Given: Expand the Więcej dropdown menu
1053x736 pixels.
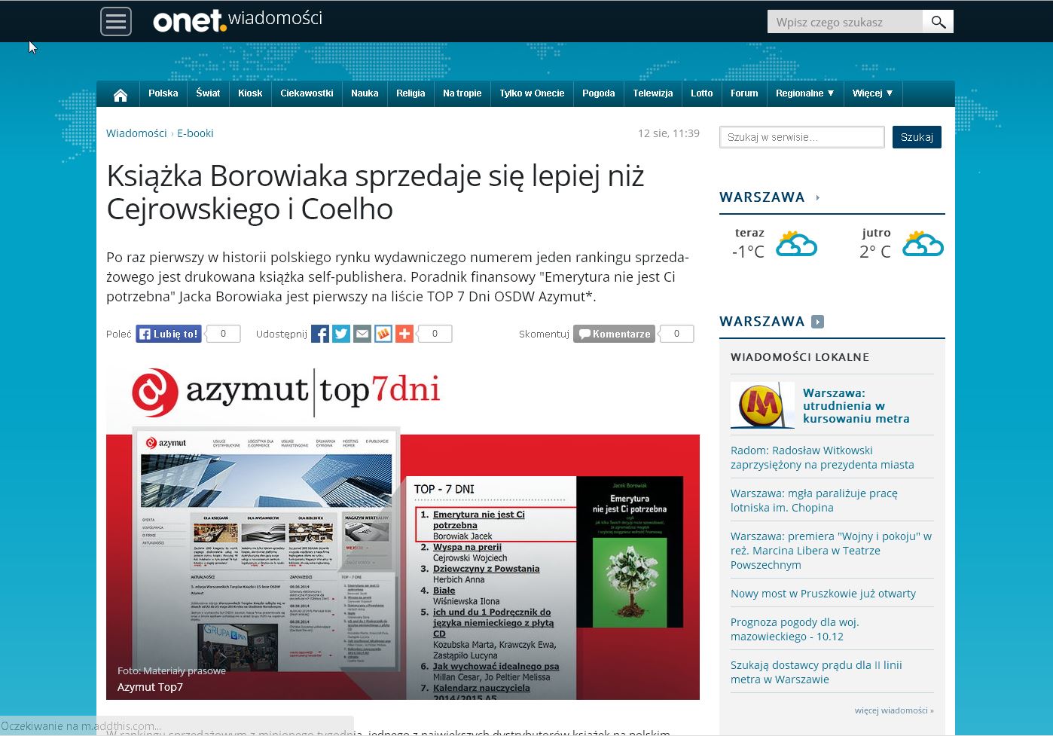Looking at the screenshot, I should (873, 93).
